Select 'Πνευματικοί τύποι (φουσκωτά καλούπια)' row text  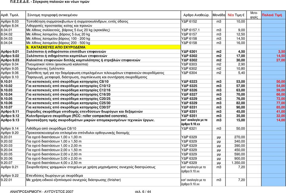(x=57, y=65)
